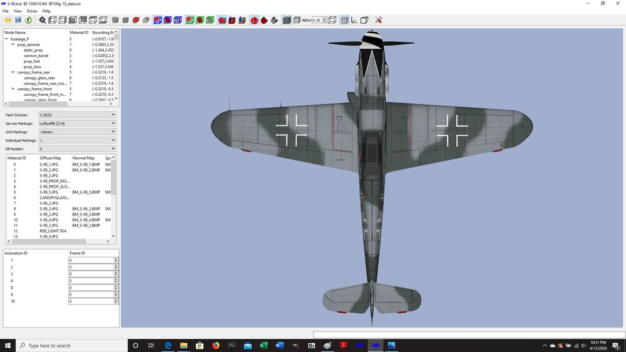Click the Material ID header in node tree
This screenshot has height=352, width=626.
click(79, 33)
